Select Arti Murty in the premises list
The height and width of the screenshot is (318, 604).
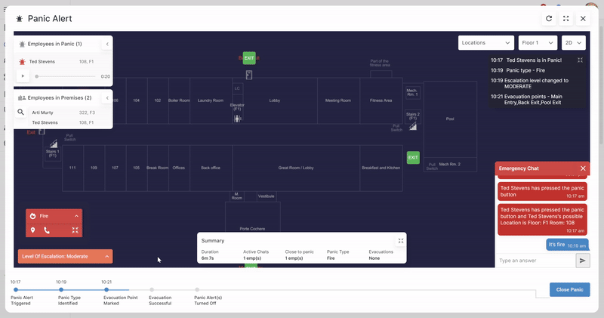42,112
